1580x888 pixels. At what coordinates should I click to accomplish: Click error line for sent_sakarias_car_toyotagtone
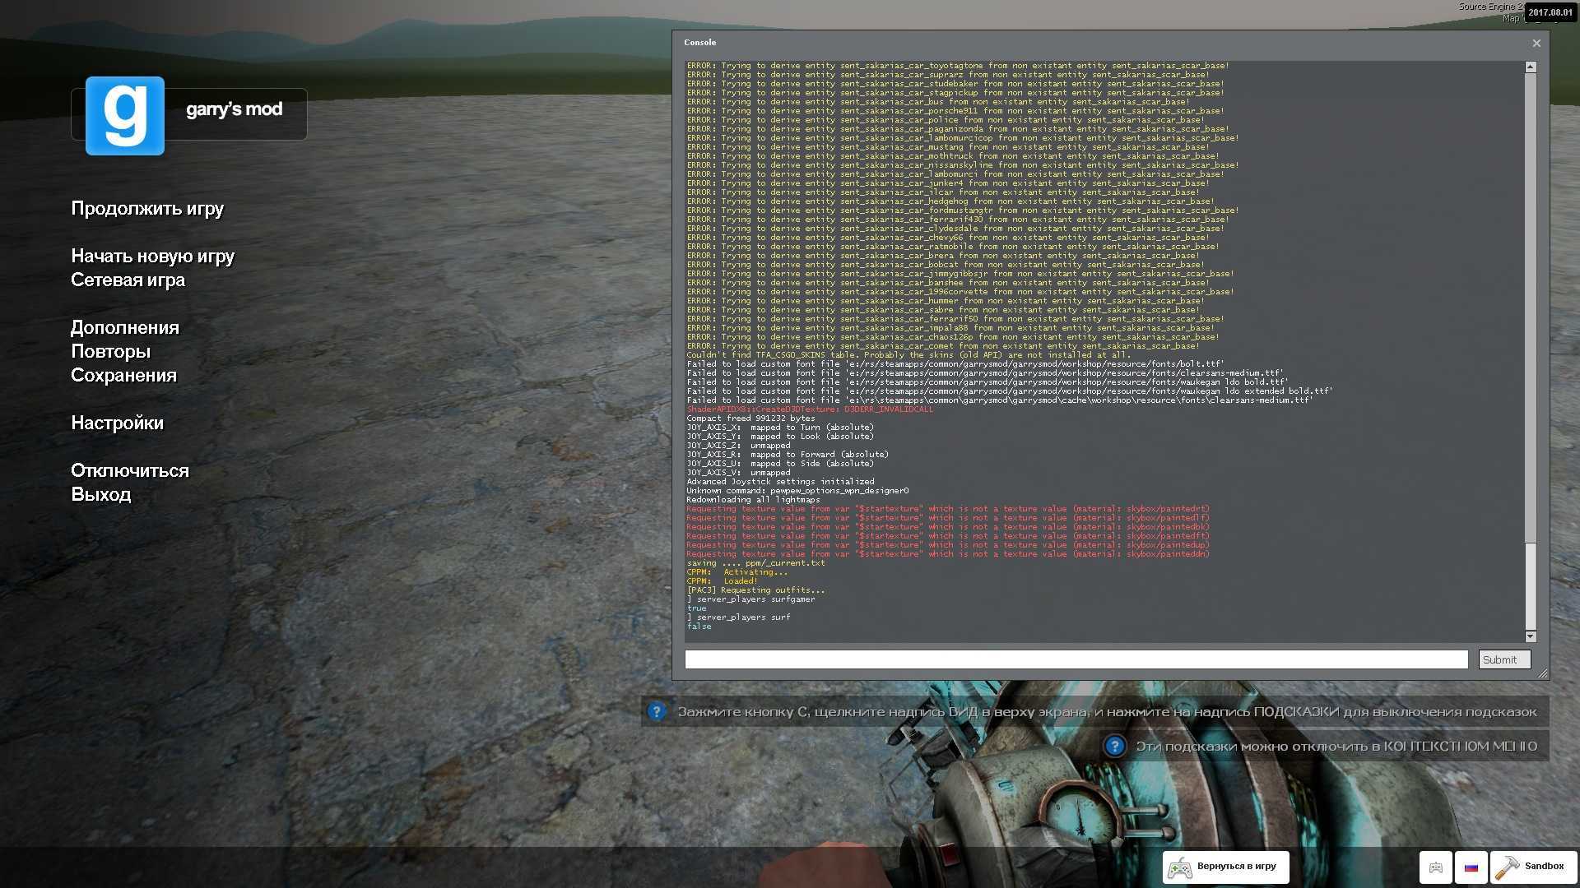(958, 66)
